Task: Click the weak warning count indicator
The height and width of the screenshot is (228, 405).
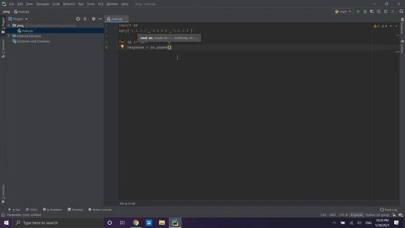Action: point(384,26)
